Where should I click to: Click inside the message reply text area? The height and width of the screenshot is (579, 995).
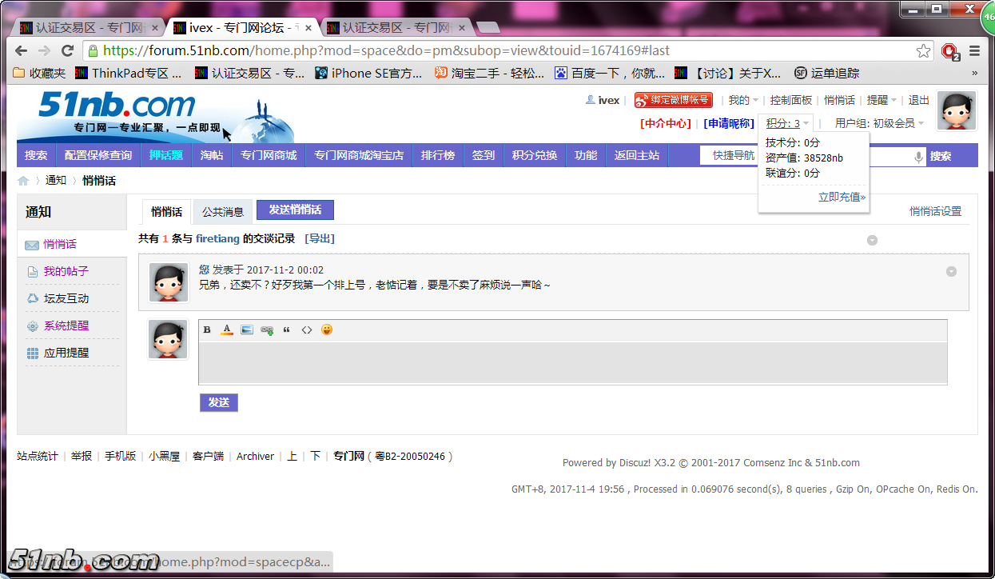[x=572, y=362]
